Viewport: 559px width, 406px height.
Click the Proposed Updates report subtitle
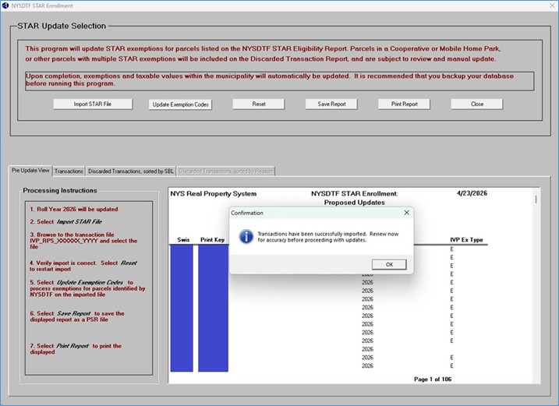click(x=355, y=203)
